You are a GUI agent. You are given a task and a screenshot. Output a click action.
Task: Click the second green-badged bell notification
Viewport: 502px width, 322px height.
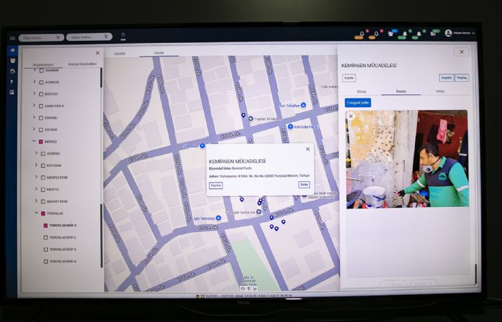pyautogui.click(x=419, y=33)
